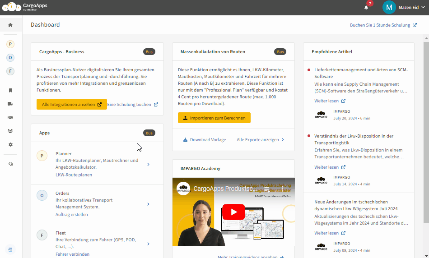Click the Planner app title text
Screen dimensions: 429x258
coord(64,154)
